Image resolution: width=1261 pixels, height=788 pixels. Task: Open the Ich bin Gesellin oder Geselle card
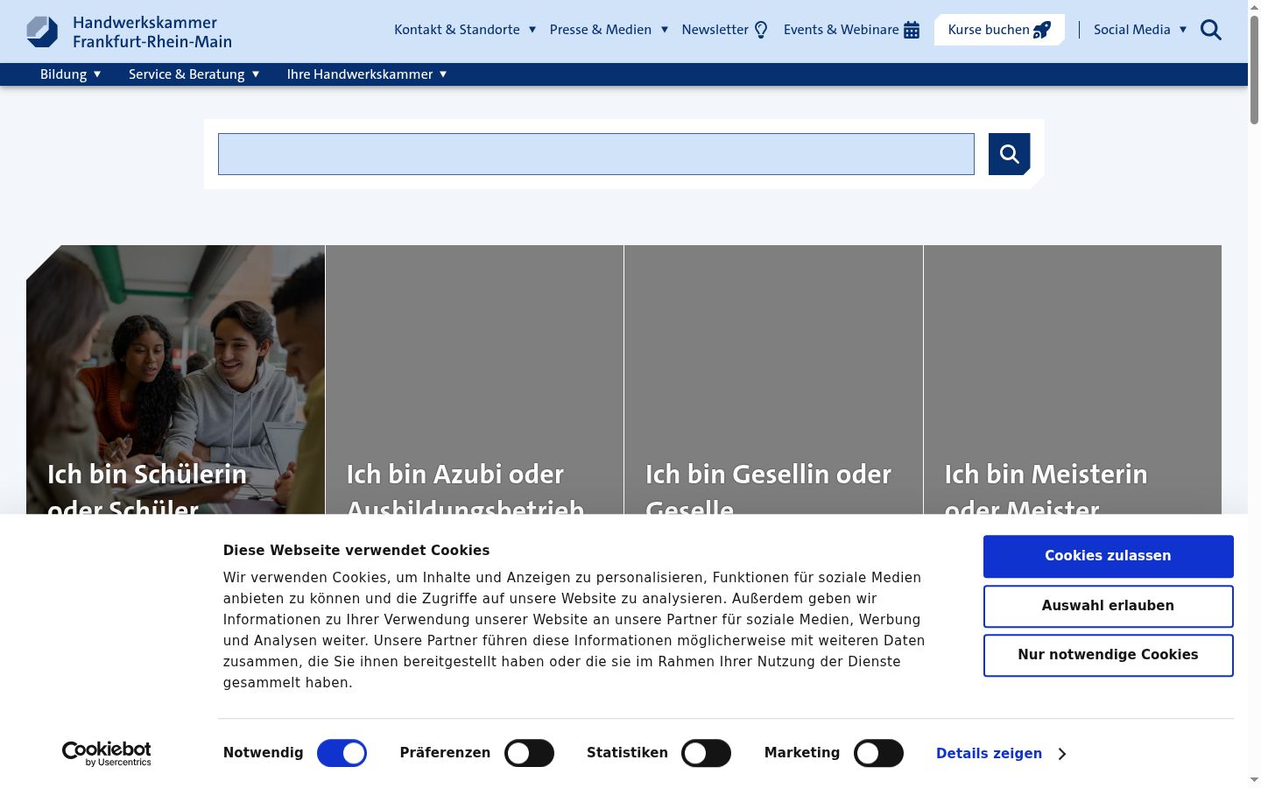point(773,380)
